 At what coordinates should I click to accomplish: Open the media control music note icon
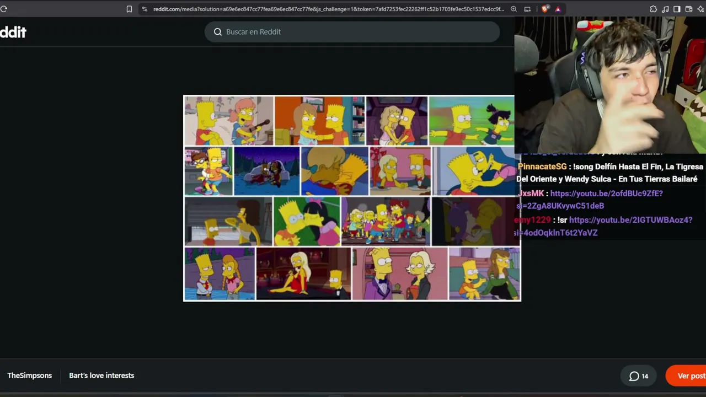665,9
